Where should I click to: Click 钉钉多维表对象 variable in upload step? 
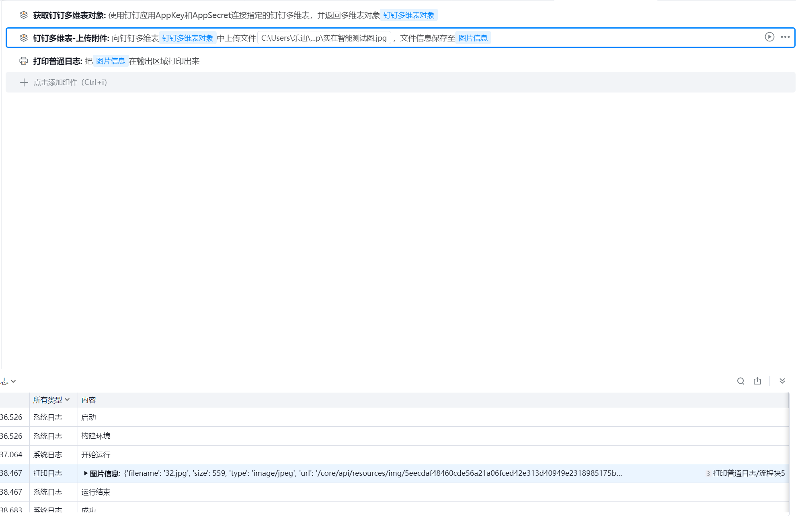pyautogui.click(x=188, y=38)
